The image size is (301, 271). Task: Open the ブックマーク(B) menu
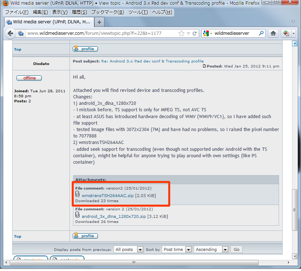(x=108, y=12)
